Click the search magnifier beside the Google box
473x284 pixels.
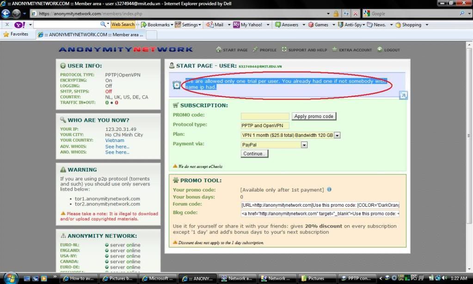pos(462,13)
